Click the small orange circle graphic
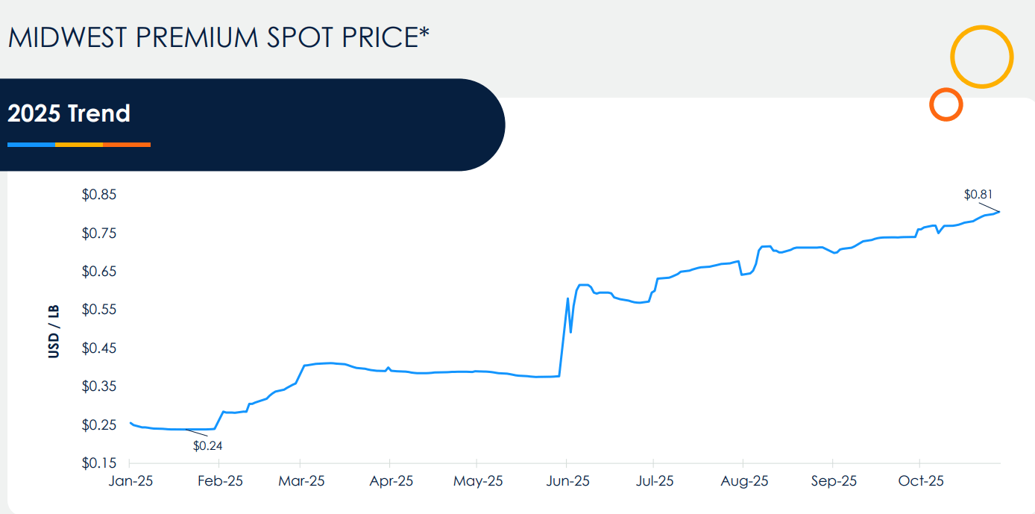The height and width of the screenshot is (514, 1035). [x=946, y=104]
